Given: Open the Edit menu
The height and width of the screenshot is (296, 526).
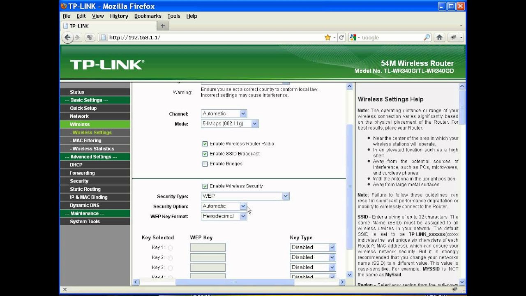Looking at the screenshot, I should tap(81, 16).
